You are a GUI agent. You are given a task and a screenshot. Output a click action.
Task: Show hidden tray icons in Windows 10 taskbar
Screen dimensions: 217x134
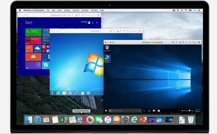[x=180, y=111]
